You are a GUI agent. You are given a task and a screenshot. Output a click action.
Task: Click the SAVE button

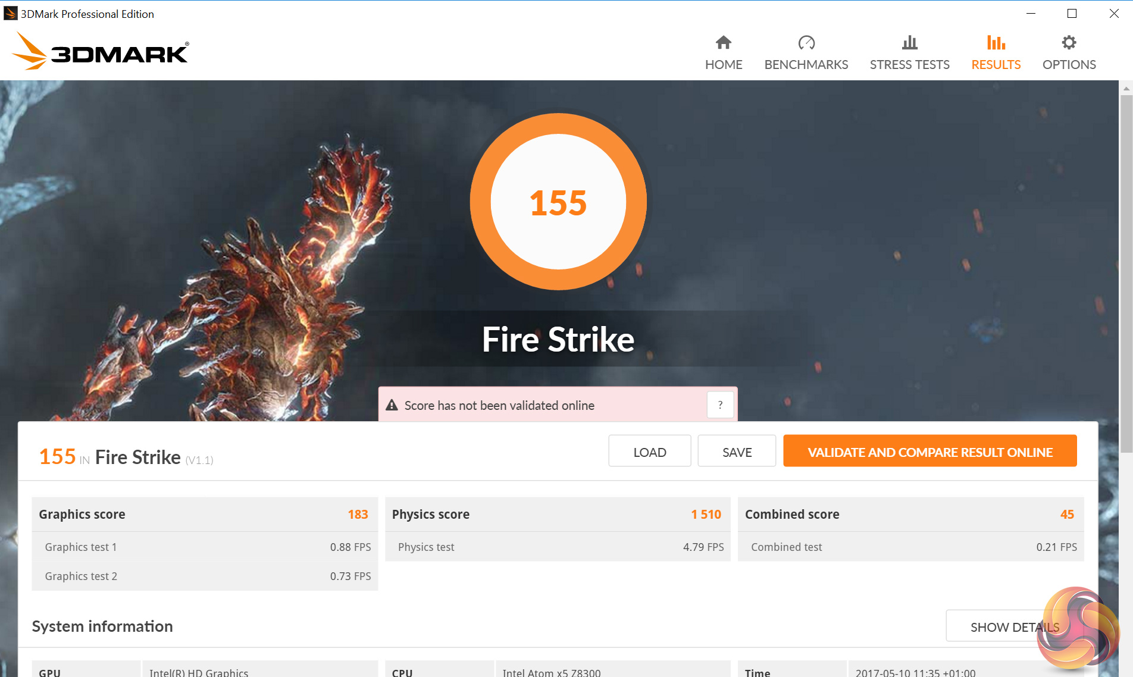click(737, 452)
